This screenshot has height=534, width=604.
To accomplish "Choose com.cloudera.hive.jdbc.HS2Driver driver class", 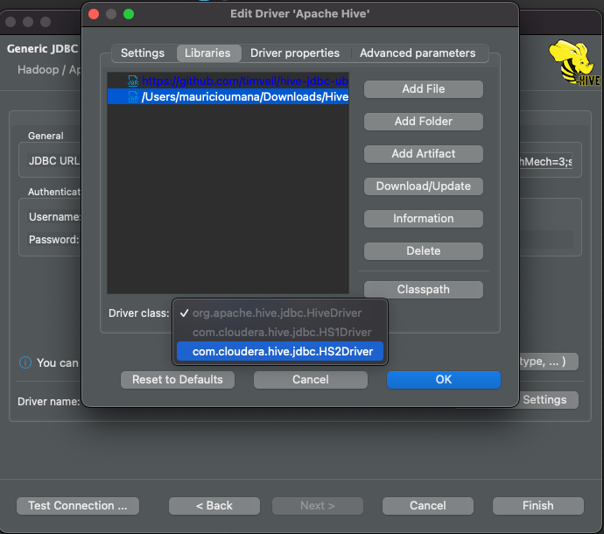I will pos(280,351).
